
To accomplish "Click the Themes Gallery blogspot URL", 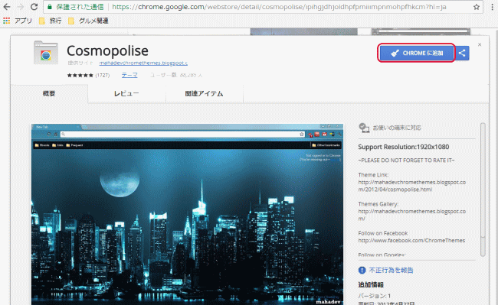I will pos(412,215).
